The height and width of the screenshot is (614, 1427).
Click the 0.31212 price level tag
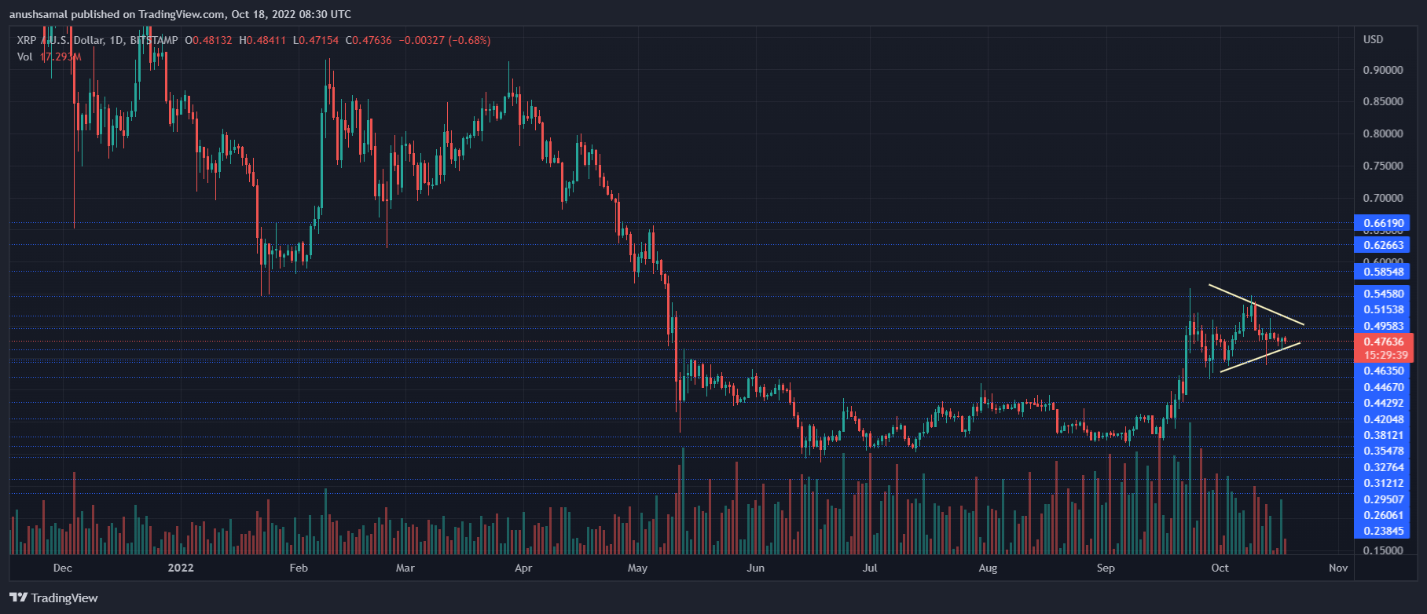coord(1382,483)
